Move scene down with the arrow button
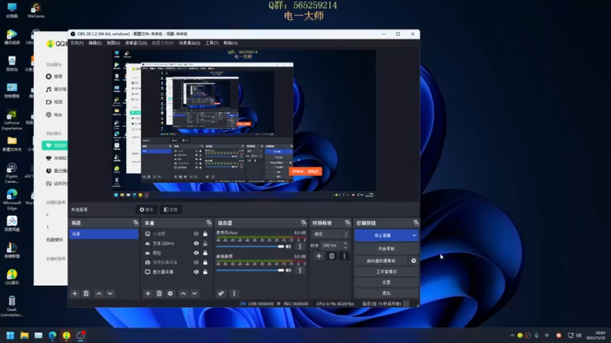Screen dimensions: 611x343 110,293
